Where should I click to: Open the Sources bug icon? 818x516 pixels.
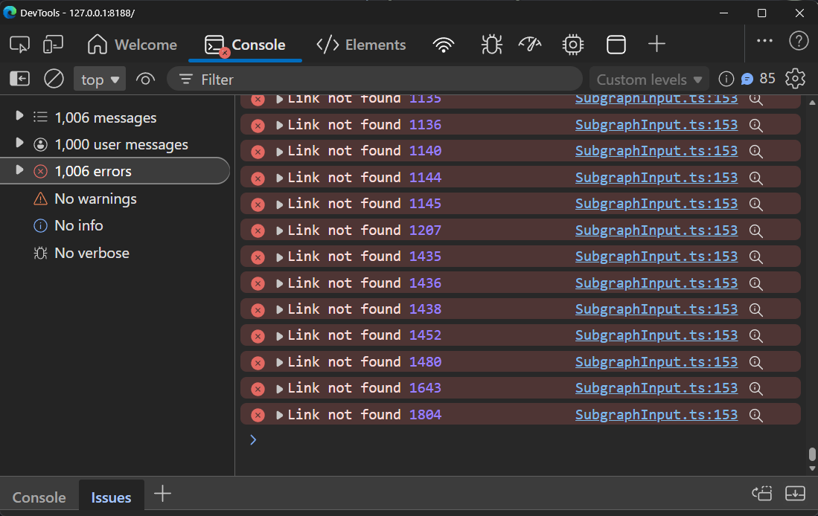pos(491,45)
